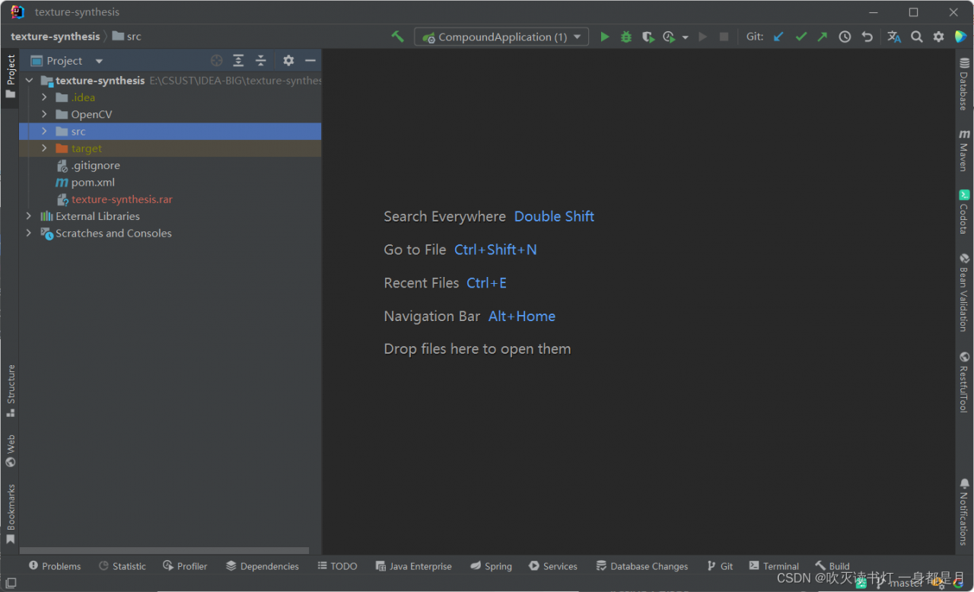Expand External Libraries node
The width and height of the screenshot is (974, 592).
tap(29, 216)
